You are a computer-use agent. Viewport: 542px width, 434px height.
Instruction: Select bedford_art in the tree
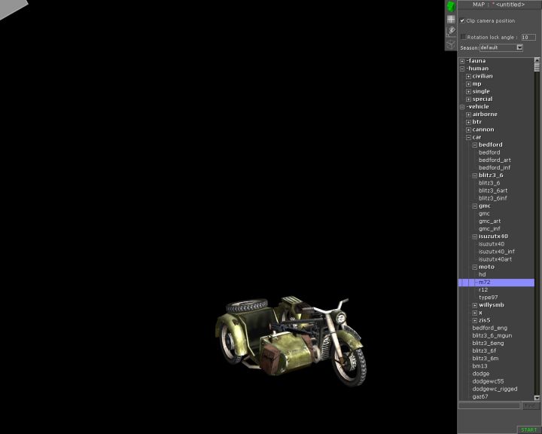[495, 160]
